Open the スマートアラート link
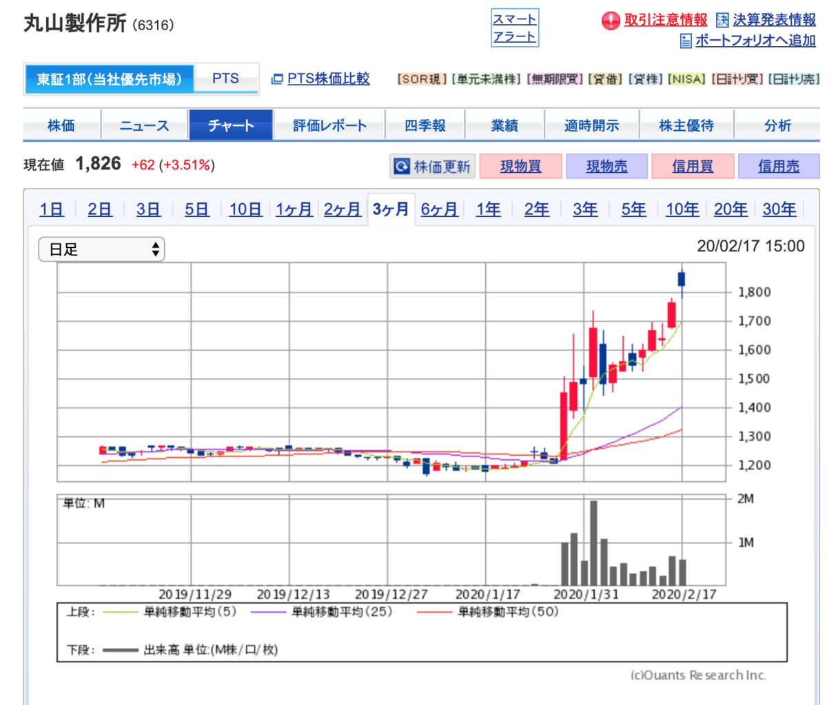The height and width of the screenshot is (705, 827). 514,28
